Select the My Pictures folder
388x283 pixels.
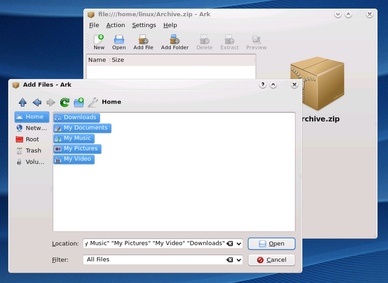(81, 149)
